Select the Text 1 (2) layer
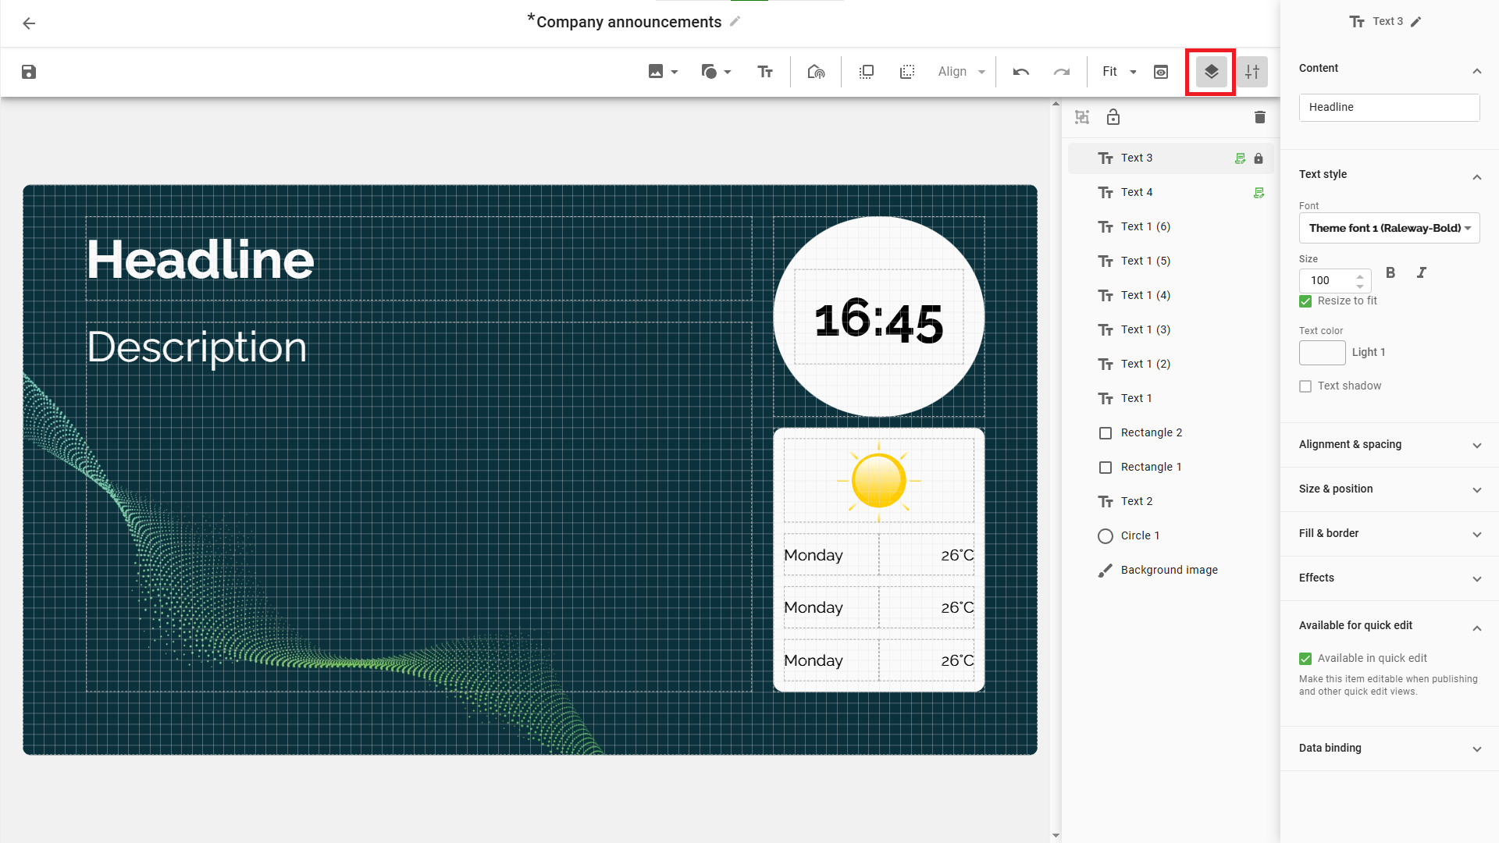Viewport: 1499px width, 843px height. pyautogui.click(x=1170, y=365)
